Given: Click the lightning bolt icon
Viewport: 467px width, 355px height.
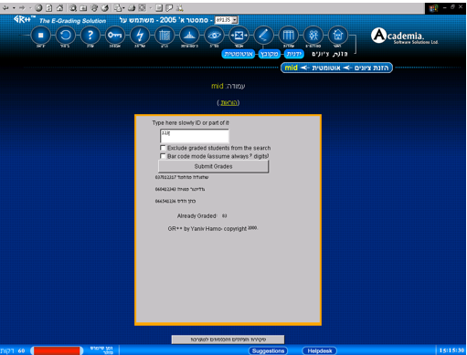Looking at the screenshot, I should pyautogui.click(x=140, y=36).
